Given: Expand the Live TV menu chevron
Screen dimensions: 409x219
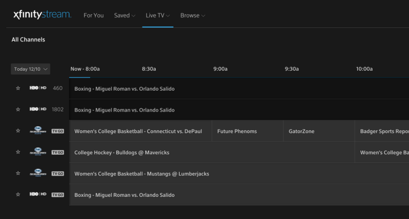Looking at the screenshot, I should pyautogui.click(x=168, y=16).
